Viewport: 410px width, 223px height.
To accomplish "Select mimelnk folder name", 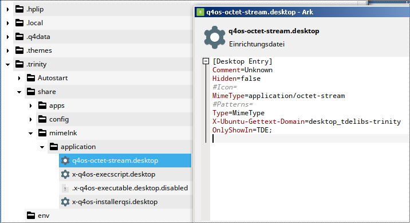I will tap(63, 133).
